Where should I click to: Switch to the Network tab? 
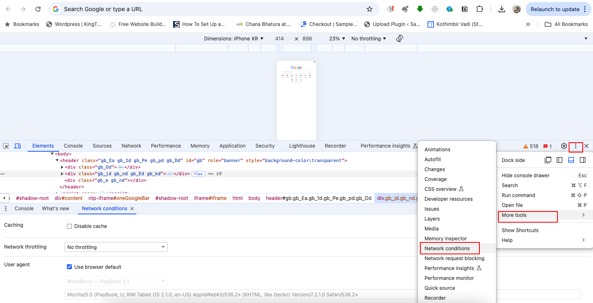131,146
